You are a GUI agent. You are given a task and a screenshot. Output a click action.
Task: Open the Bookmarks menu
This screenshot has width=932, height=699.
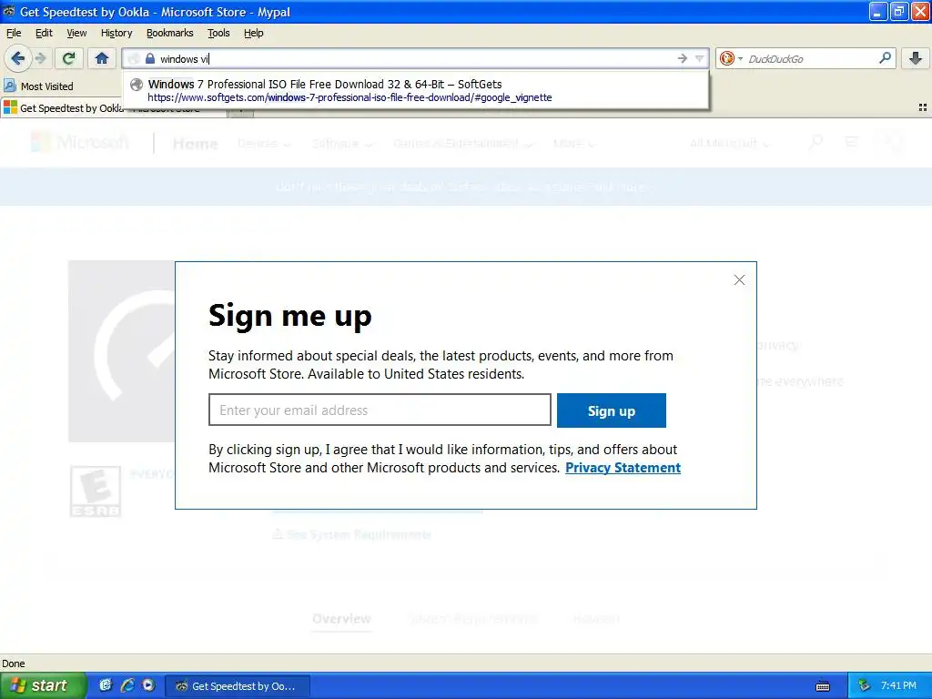click(170, 33)
